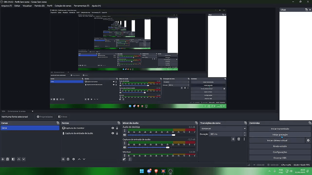Enable Modo estúdio
This screenshot has height=175, width=312.
click(280, 146)
